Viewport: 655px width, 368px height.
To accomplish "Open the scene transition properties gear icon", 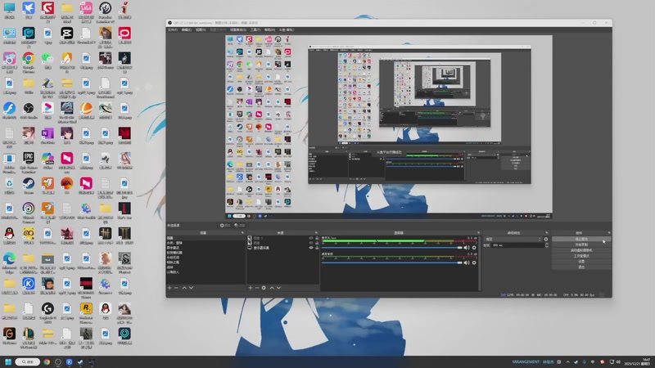I will coord(546,239).
